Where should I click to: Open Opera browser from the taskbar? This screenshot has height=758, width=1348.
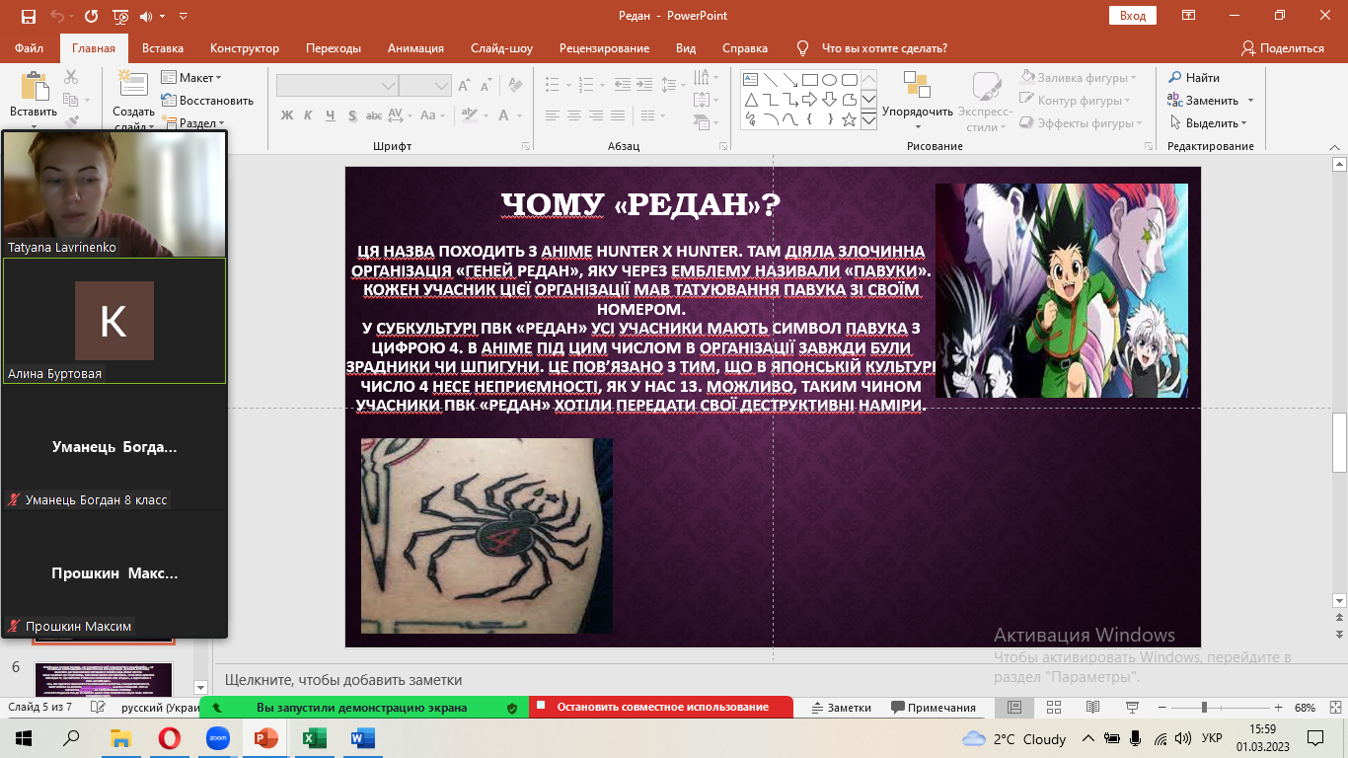pyautogui.click(x=170, y=737)
